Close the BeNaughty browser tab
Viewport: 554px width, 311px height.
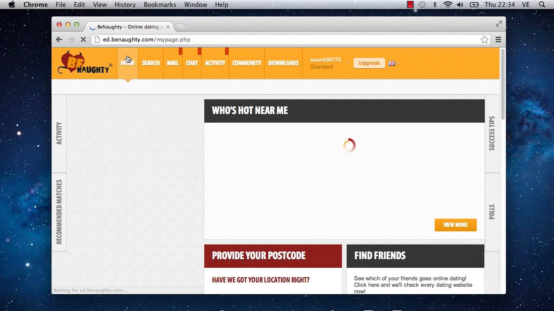[x=168, y=27]
